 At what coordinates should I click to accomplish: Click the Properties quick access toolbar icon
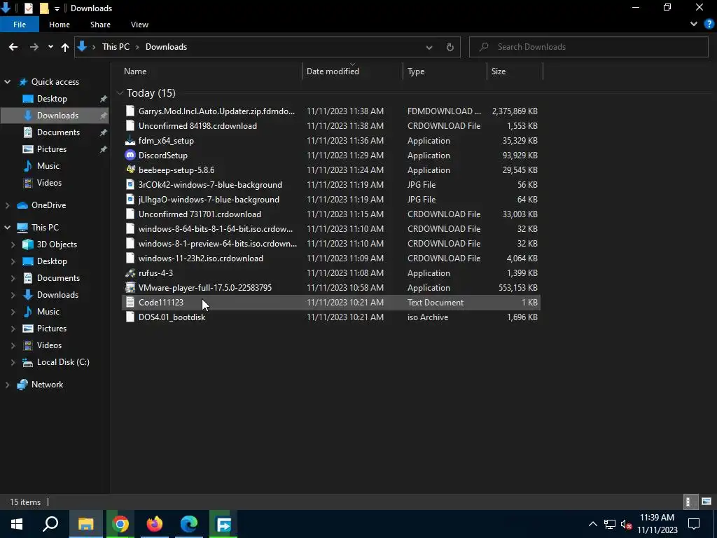28,8
